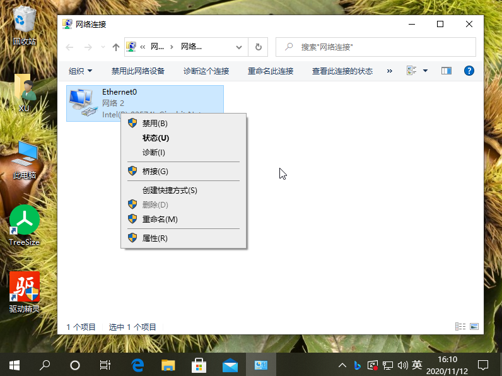Click the refresh address bar button
This screenshot has width=502, height=376.
pos(258,47)
